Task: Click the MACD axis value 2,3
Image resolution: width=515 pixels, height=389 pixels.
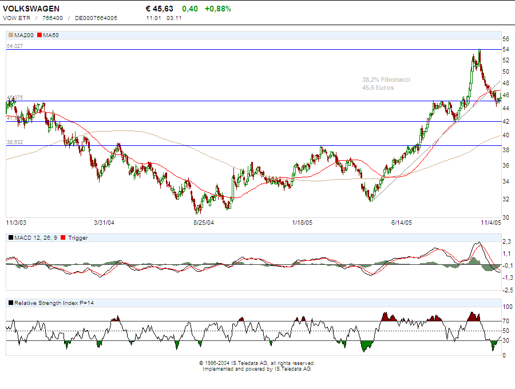Action: (x=507, y=241)
